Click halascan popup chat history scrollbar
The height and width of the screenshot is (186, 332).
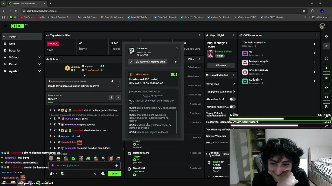[x=177, y=122]
